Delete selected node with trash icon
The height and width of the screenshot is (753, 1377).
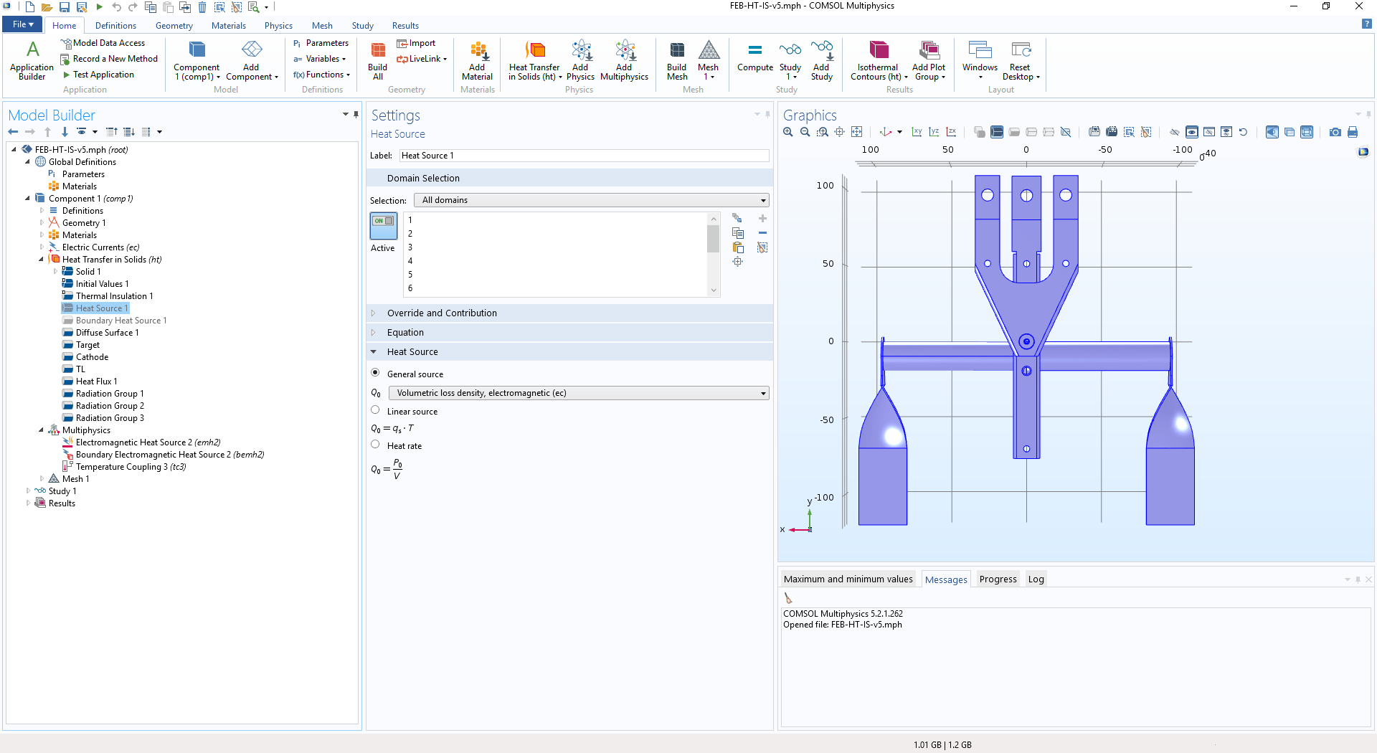[x=202, y=7]
